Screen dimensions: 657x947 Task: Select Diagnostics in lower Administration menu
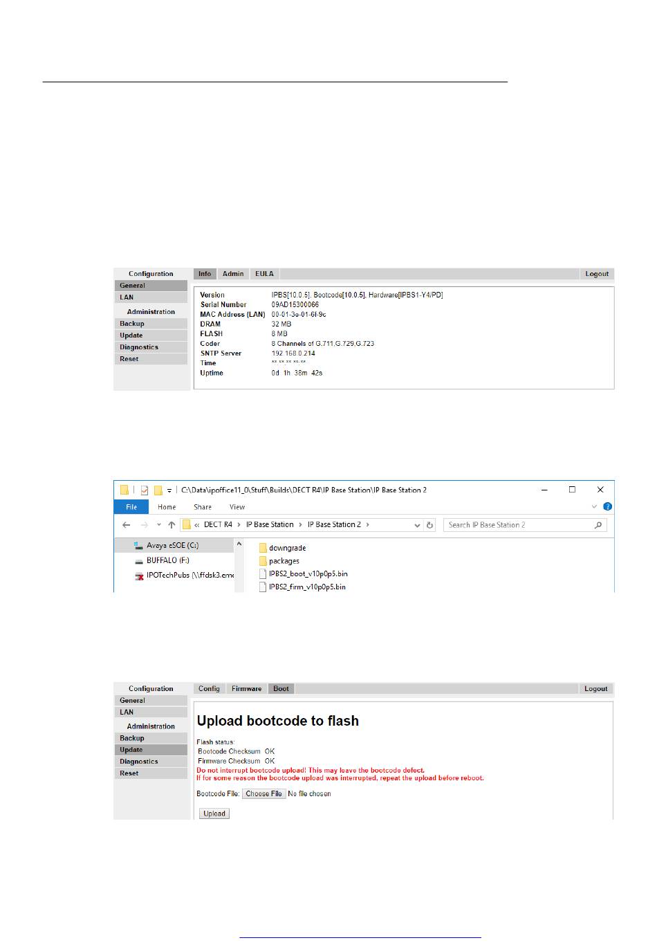[151, 762]
